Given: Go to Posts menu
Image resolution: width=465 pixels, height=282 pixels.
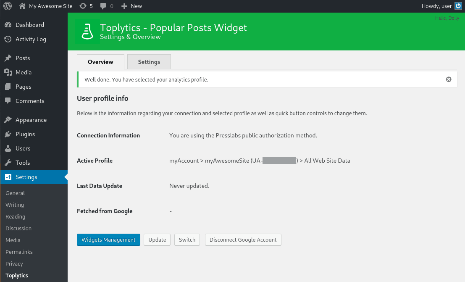Looking at the screenshot, I should tap(23, 58).
